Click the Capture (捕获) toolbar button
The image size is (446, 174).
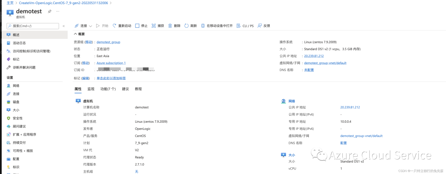[158, 26]
